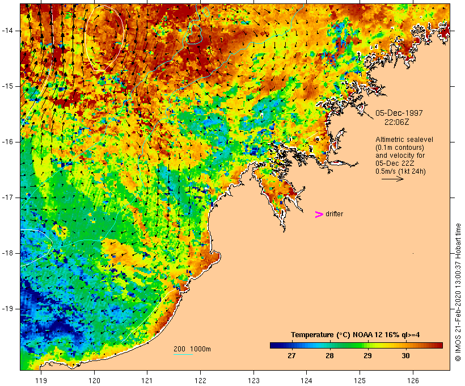The height and width of the screenshot is (386, 465).
Task: Click the cyan 200 1000m contour legend line
Action: point(183,354)
